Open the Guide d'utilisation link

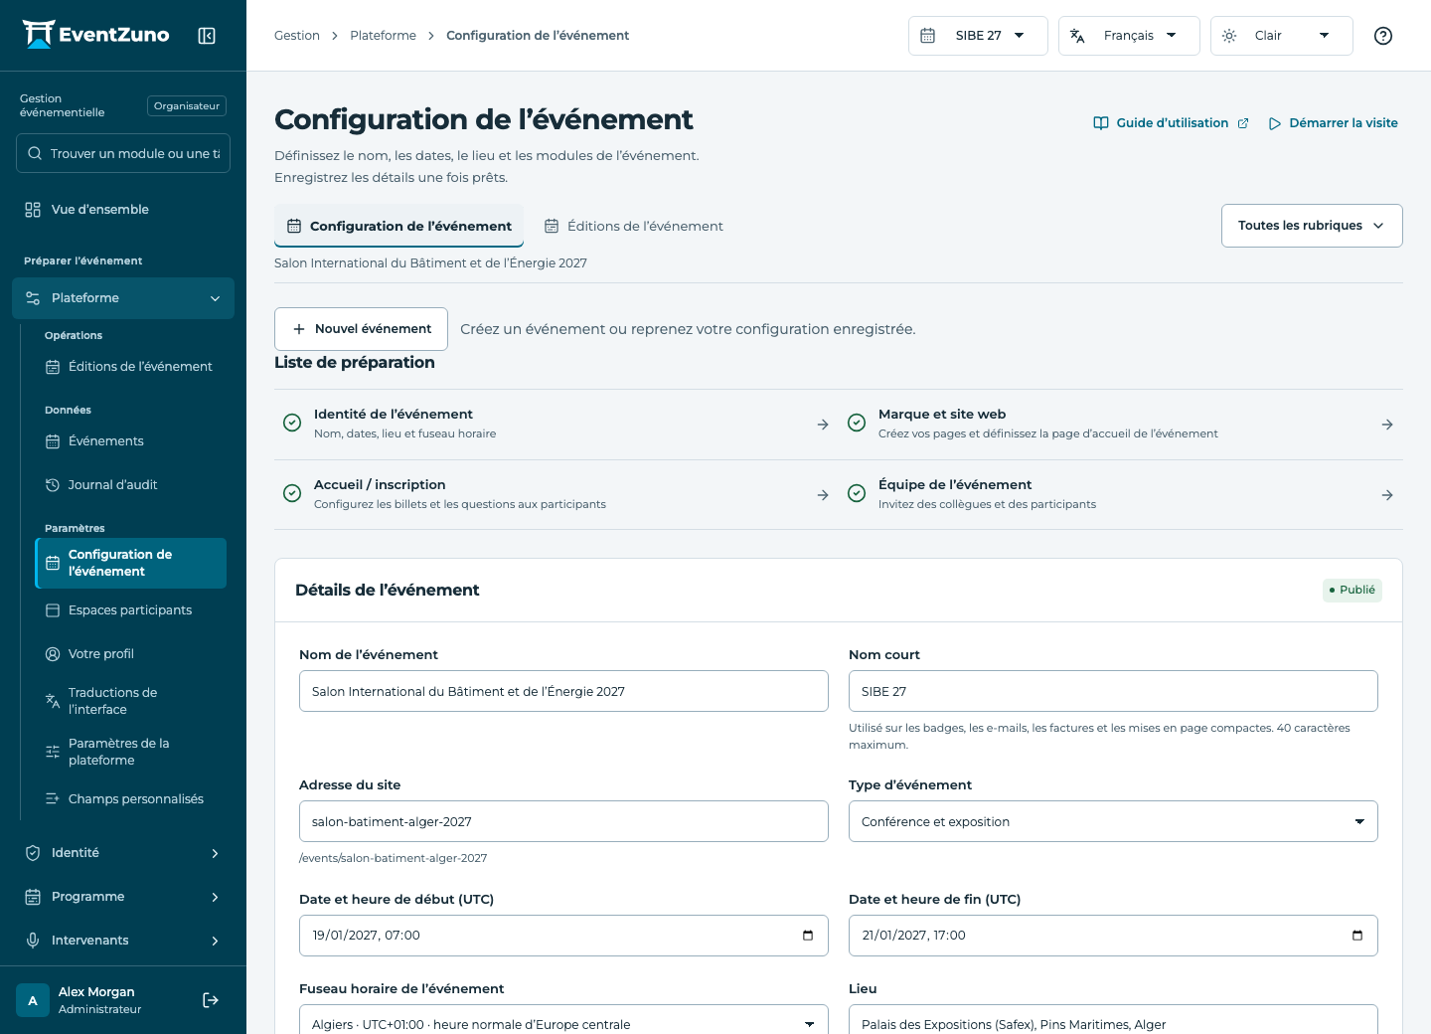click(1171, 123)
